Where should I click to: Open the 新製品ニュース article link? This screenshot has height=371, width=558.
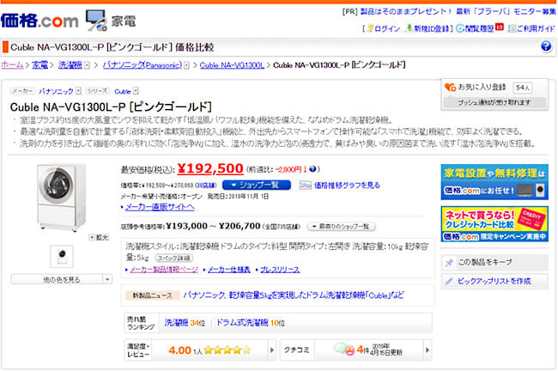[x=294, y=295]
